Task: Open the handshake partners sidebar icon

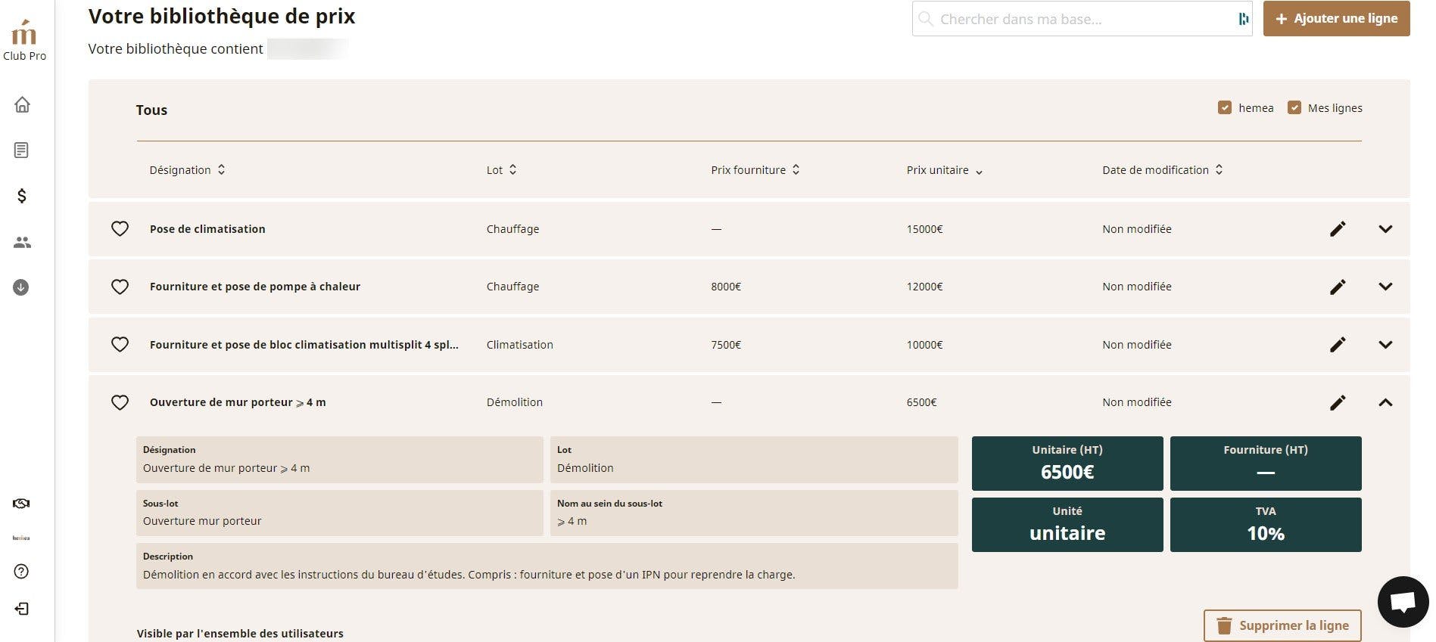Action: [x=21, y=504]
